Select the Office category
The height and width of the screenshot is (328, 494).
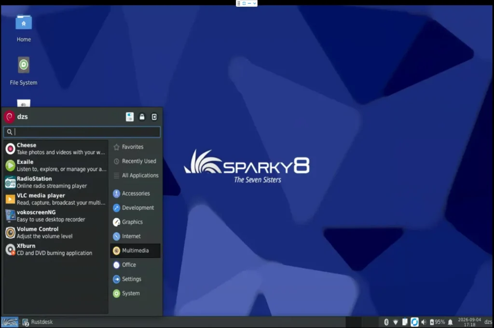[135, 265]
